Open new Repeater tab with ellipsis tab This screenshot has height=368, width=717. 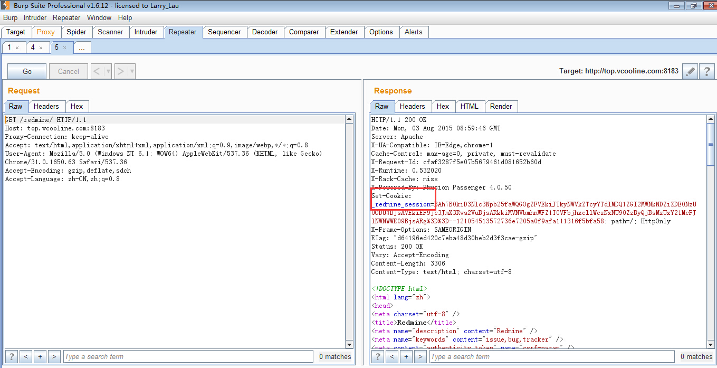coord(81,48)
